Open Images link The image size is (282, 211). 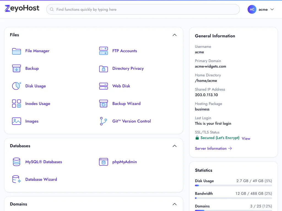pos(32,121)
